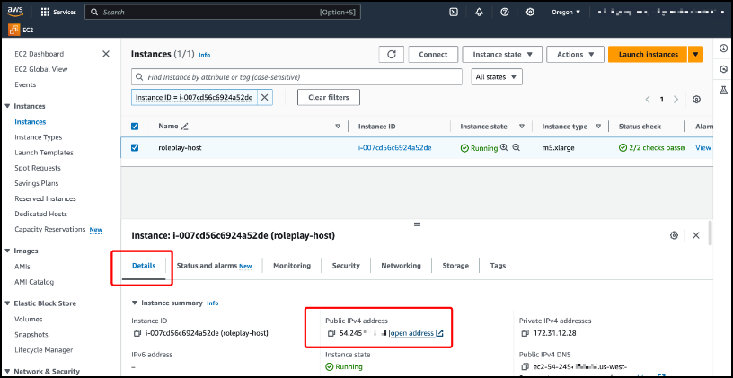Screen dimensions: 733x378
Task: Go to next page of instances
Action: [x=676, y=99]
